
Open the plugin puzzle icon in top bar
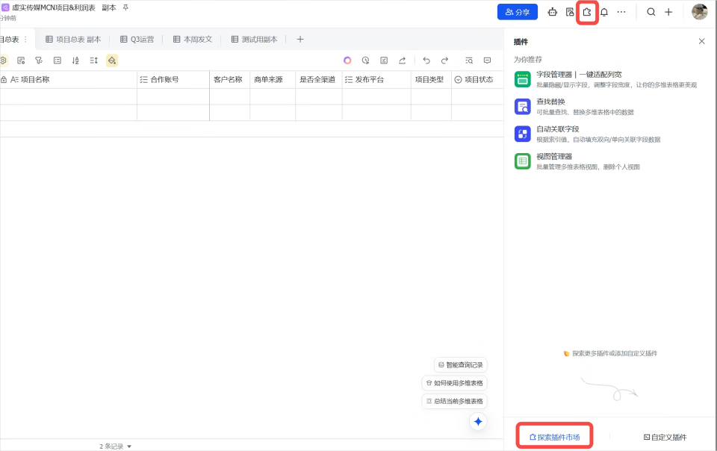pos(587,12)
